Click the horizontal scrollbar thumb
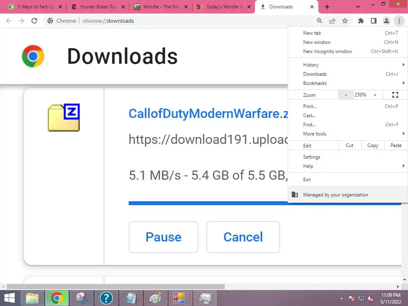 click(116, 286)
